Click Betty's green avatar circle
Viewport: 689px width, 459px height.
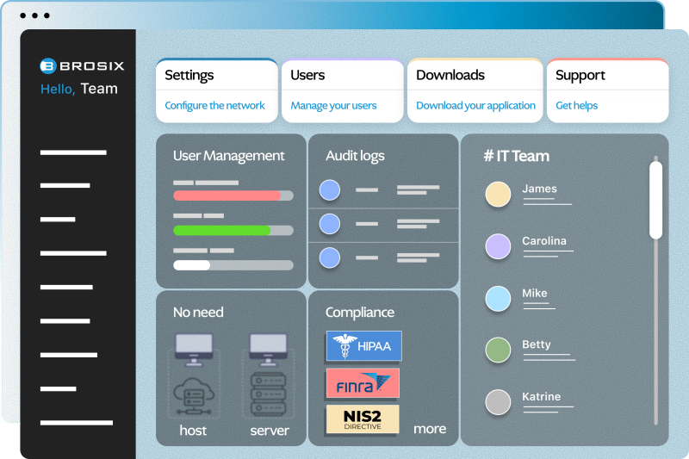[x=498, y=350]
